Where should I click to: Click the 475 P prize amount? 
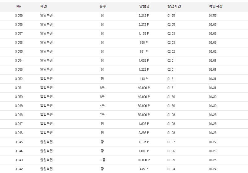[144, 169]
